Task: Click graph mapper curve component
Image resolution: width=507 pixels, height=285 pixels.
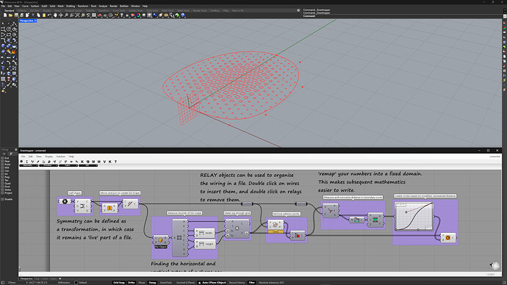Action: coord(414,216)
